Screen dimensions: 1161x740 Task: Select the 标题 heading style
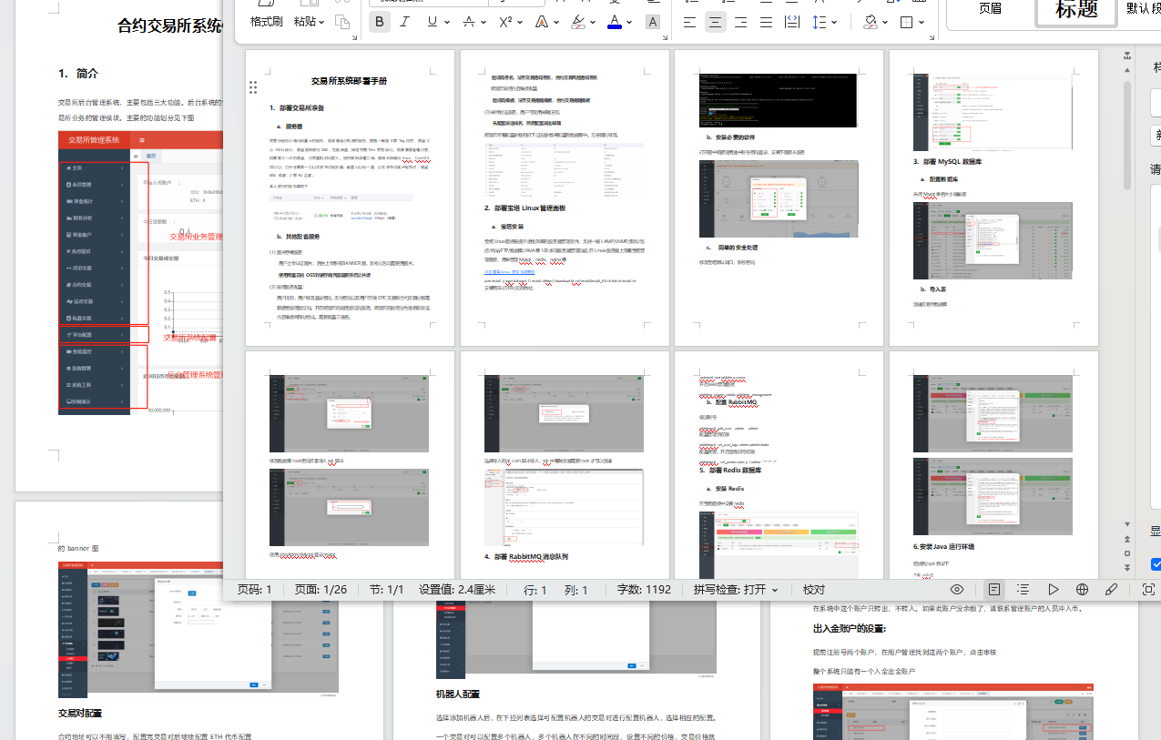coord(1076,10)
